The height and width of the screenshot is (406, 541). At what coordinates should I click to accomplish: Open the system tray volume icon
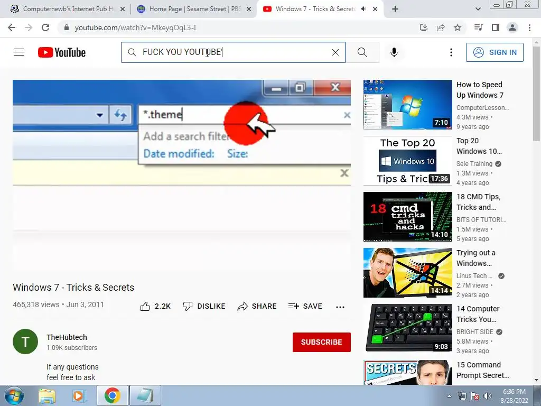point(488,396)
